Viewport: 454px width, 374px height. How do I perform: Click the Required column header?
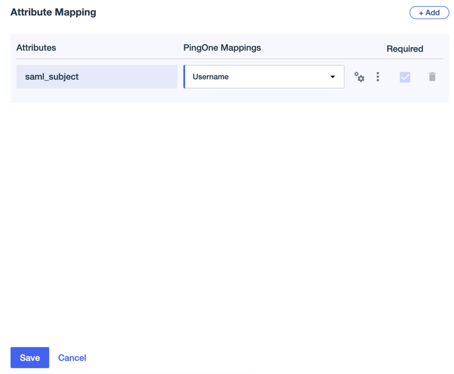405,49
